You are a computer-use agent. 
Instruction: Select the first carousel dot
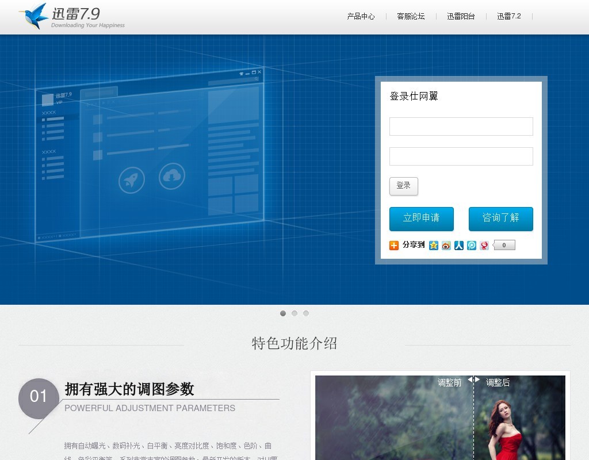tap(283, 313)
